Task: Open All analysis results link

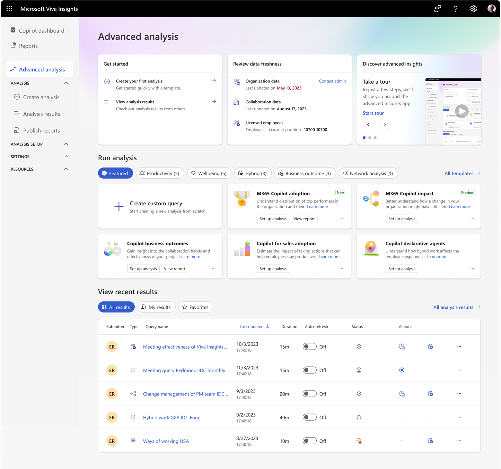Action: coord(457,307)
